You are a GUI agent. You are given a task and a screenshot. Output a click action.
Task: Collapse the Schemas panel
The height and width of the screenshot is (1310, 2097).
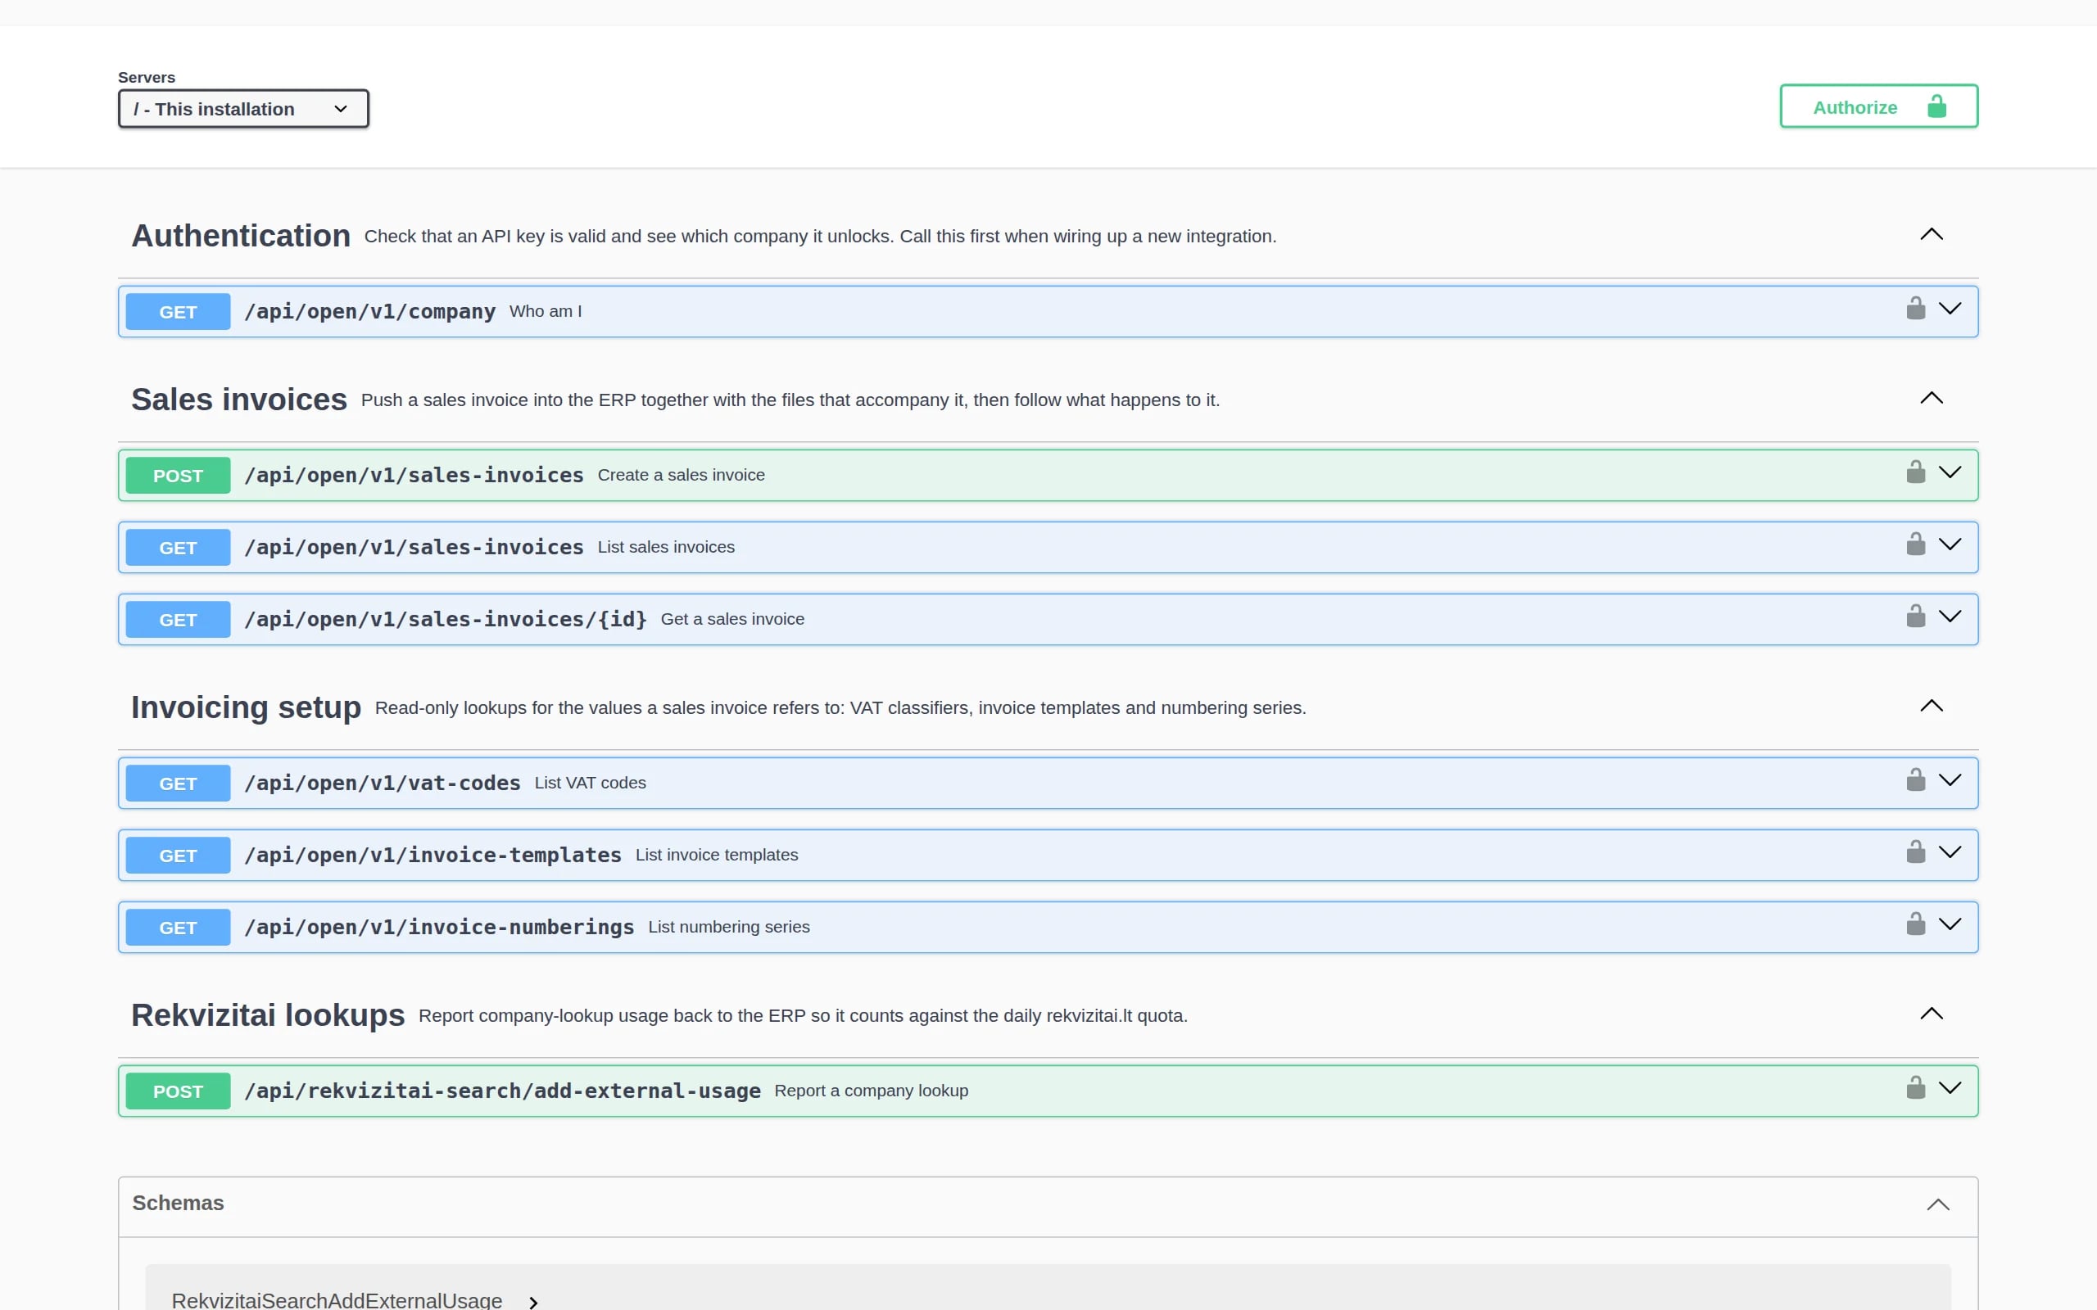point(1937,1204)
